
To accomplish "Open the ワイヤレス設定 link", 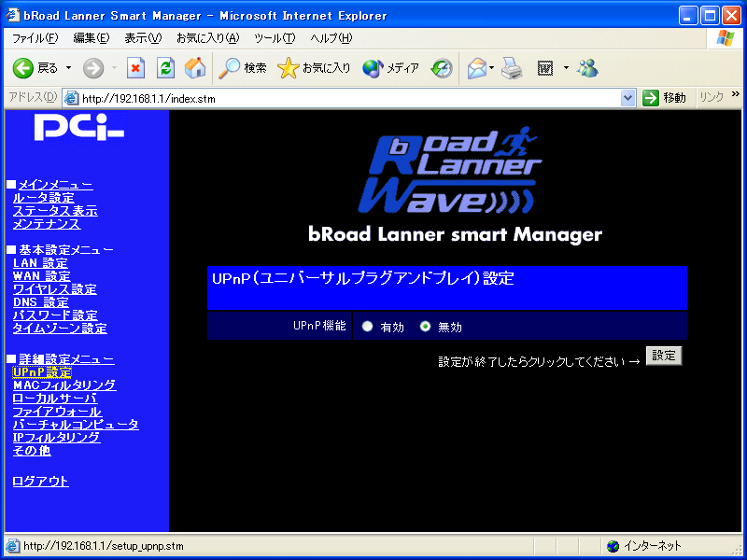I will pyautogui.click(x=55, y=289).
